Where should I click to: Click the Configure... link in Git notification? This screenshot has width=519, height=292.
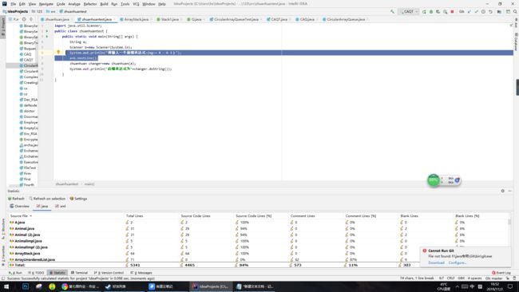click(458, 262)
